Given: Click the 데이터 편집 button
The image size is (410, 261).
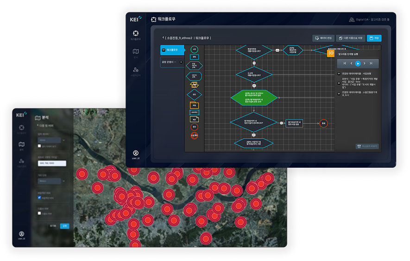Looking at the screenshot, I should 322,38.
